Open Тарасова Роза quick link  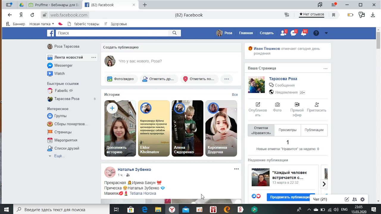[x=67, y=99]
